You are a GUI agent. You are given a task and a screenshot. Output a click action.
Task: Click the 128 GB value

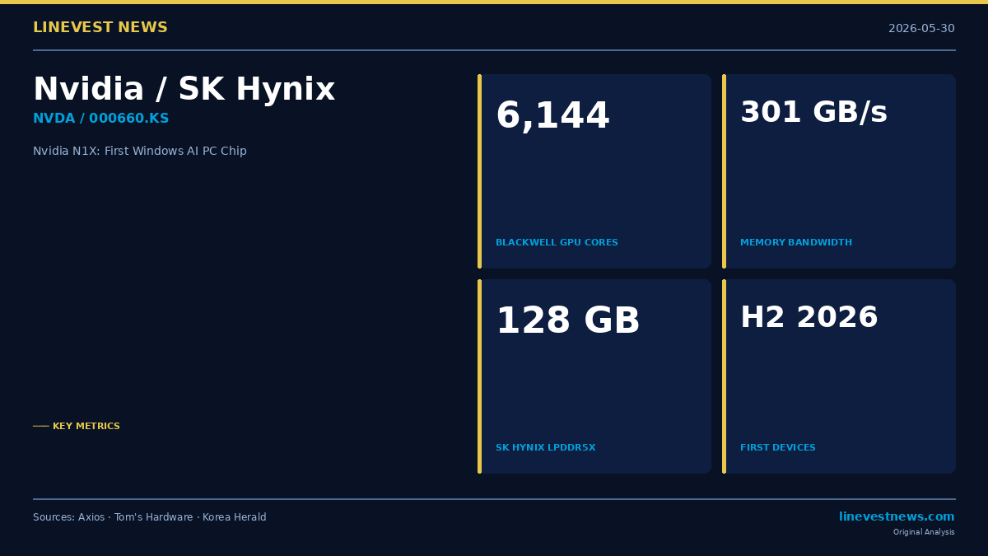[x=568, y=321]
